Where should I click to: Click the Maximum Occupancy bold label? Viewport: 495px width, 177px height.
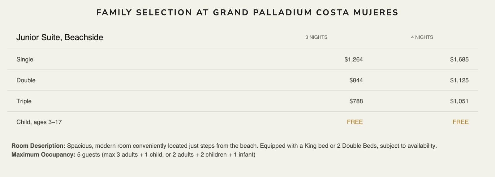[43, 154]
